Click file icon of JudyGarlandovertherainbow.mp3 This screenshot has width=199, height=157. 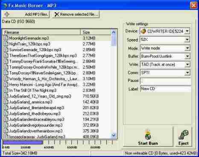click(6, 131)
